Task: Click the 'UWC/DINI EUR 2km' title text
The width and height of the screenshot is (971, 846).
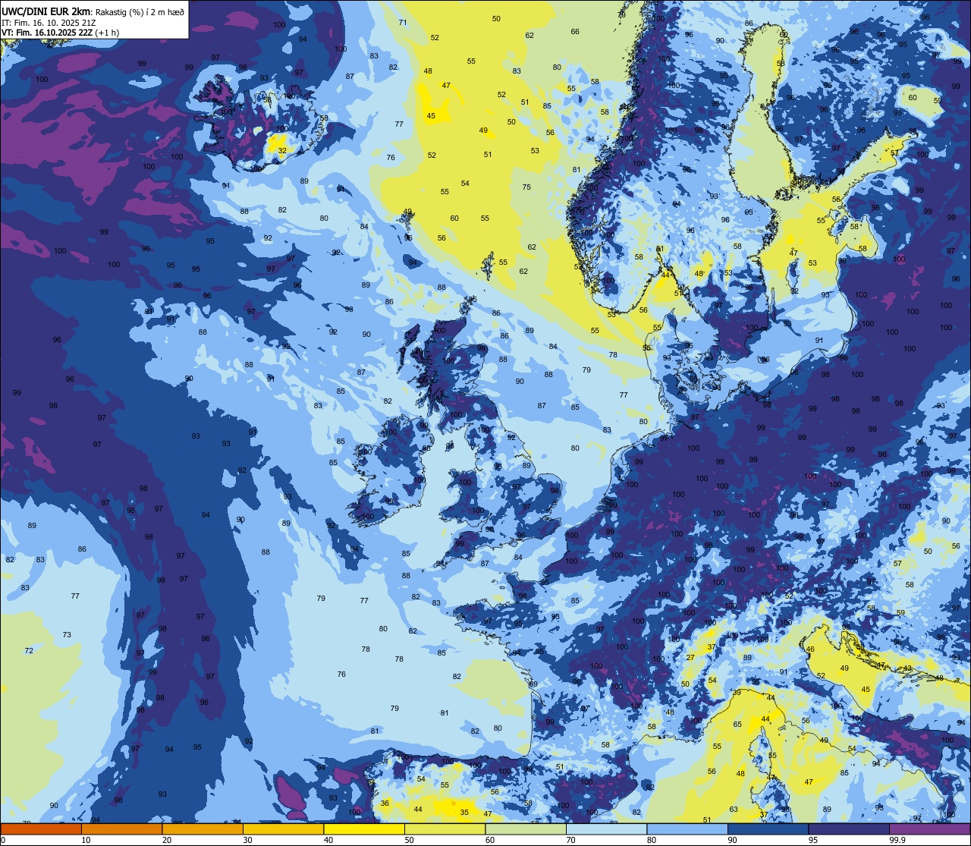Action: click(x=47, y=11)
